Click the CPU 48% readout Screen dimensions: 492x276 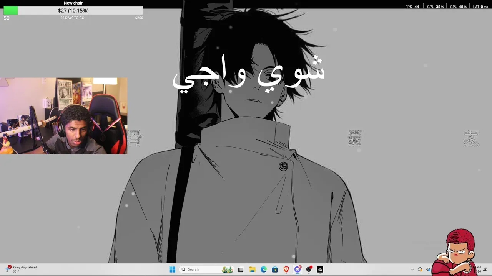coord(458,7)
